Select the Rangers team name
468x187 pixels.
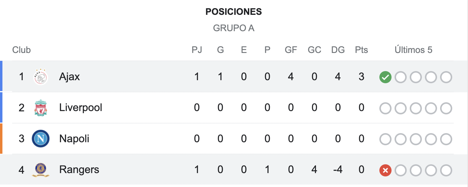click(x=79, y=170)
